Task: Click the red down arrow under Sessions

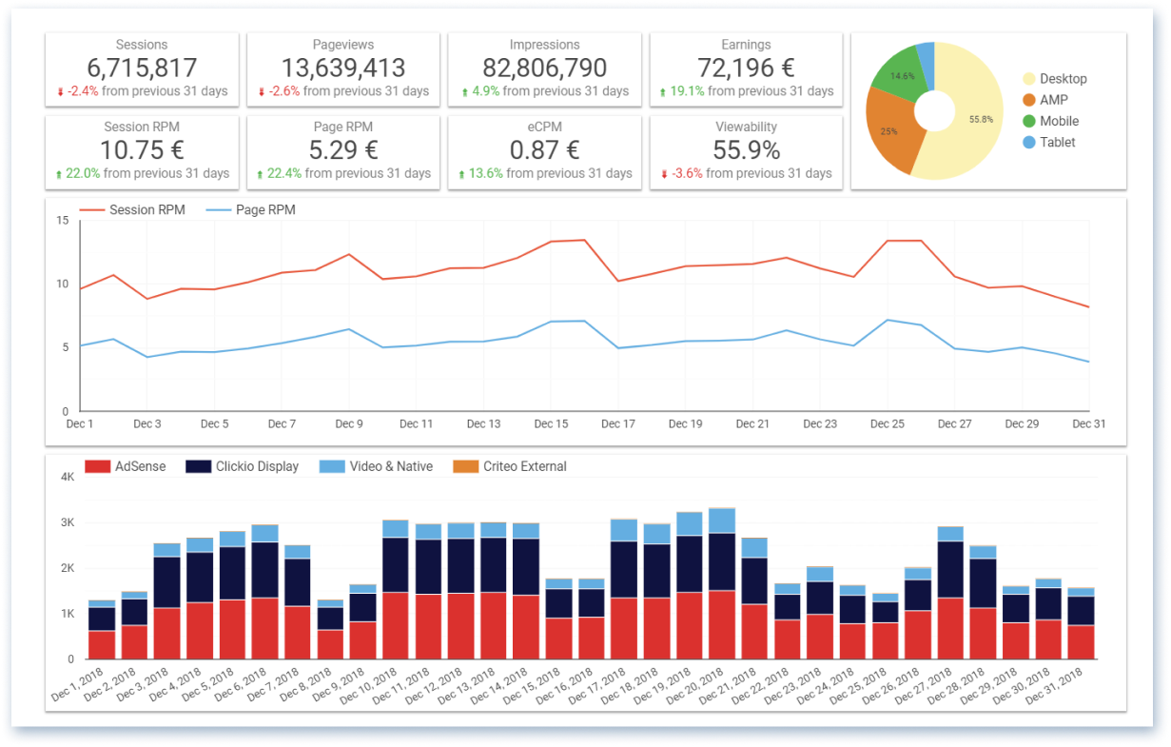Action: pos(61,92)
